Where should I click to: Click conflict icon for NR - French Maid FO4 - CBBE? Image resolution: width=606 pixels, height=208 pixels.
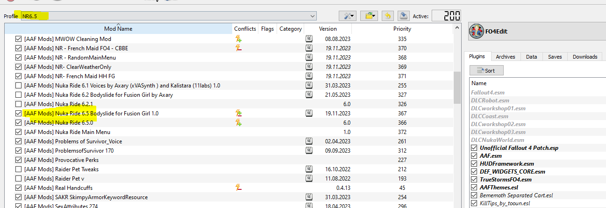pos(238,48)
